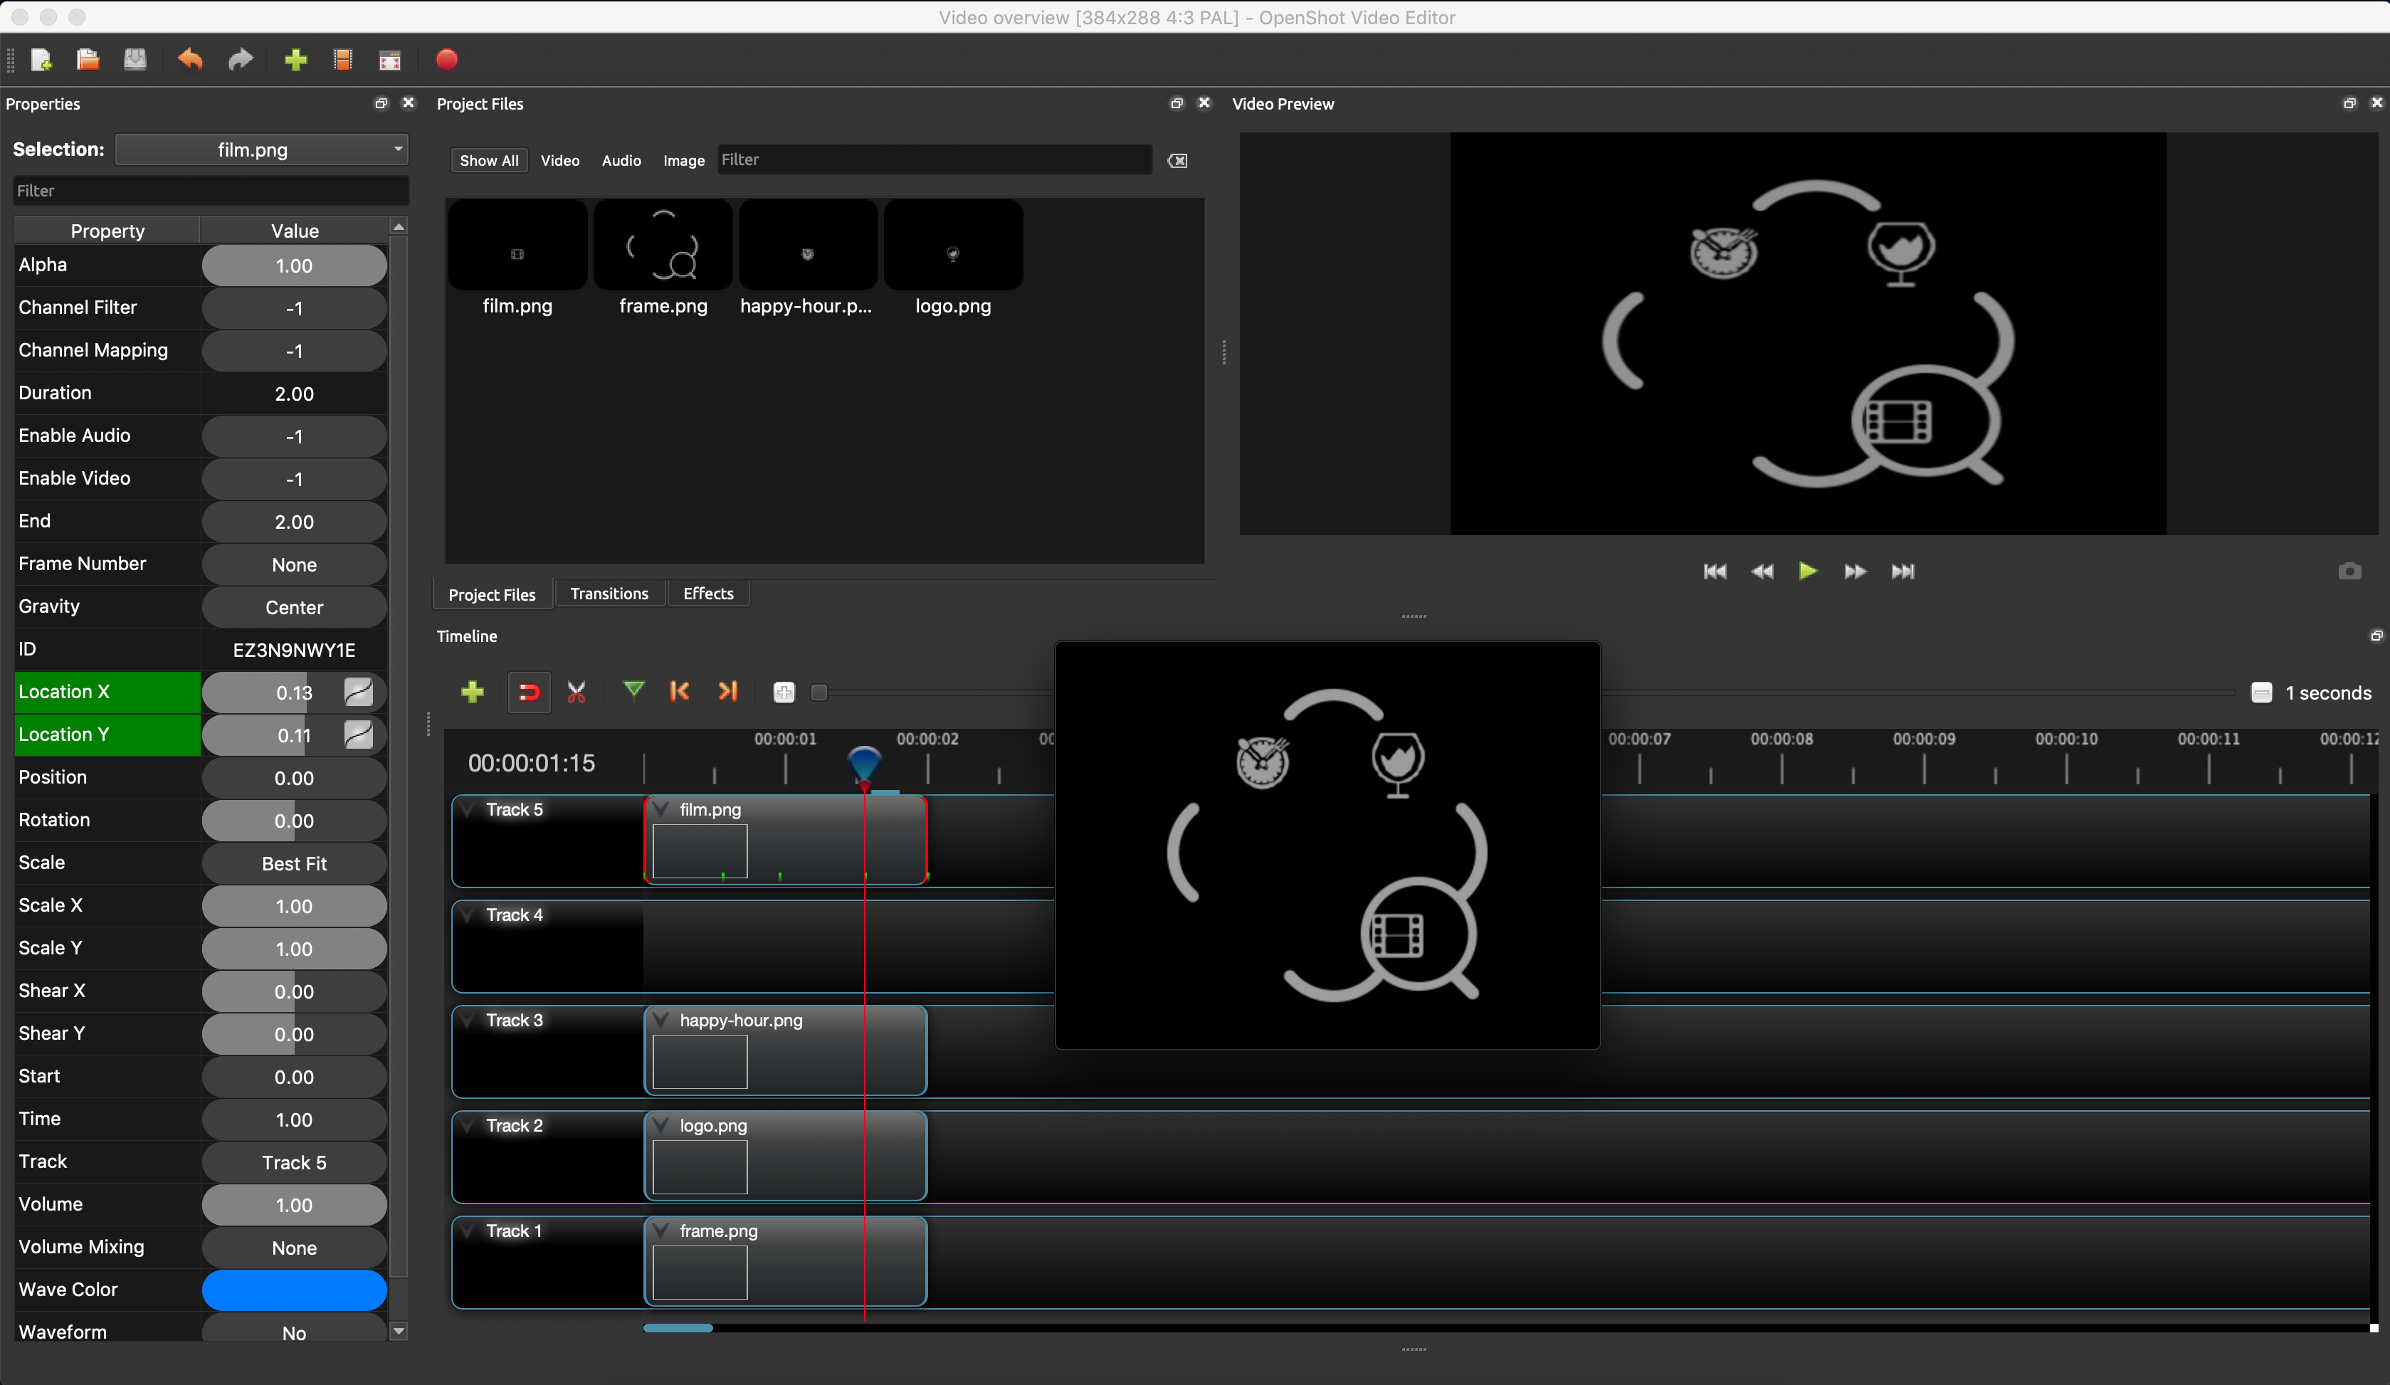
Task: Open the Effects tab
Action: (x=707, y=594)
